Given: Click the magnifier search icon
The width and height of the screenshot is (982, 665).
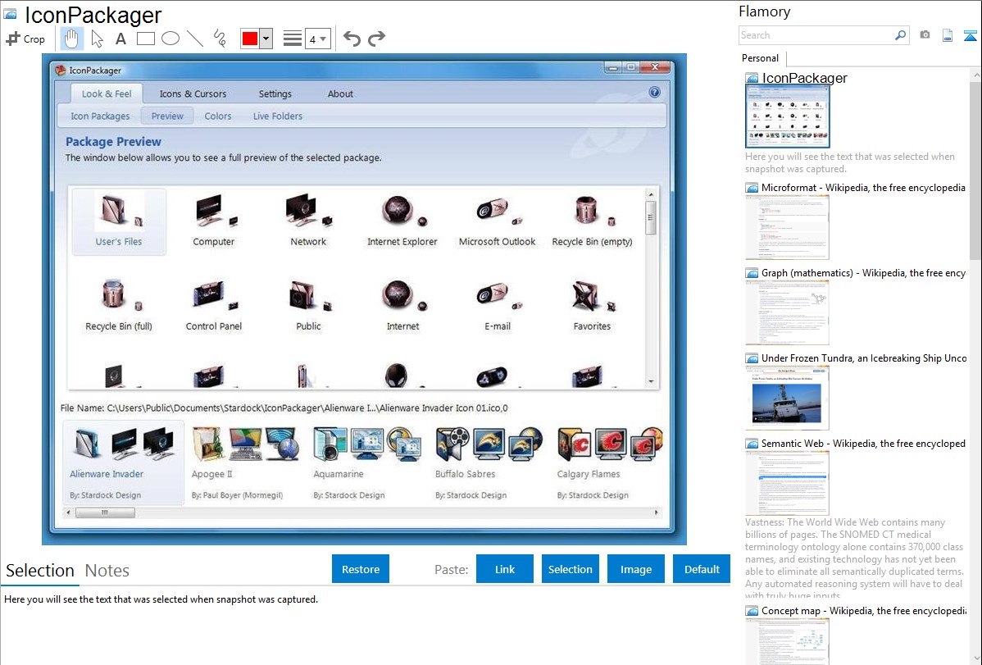Looking at the screenshot, I should pos(900,35).
